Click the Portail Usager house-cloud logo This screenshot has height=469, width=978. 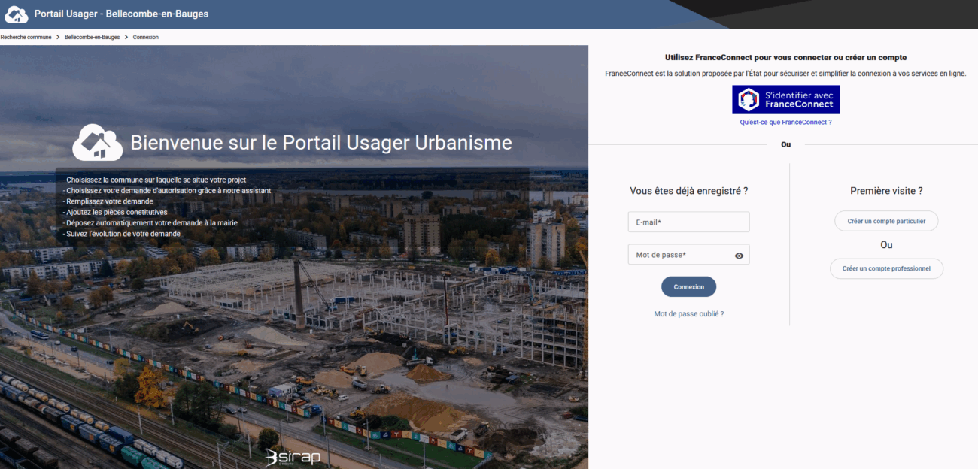click(x=16, y=14)
